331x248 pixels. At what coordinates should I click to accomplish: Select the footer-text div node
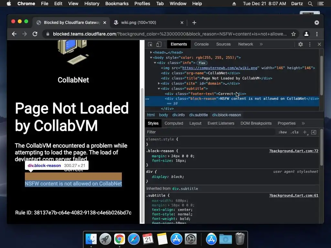pyautogui.click(x=205, y=94)
